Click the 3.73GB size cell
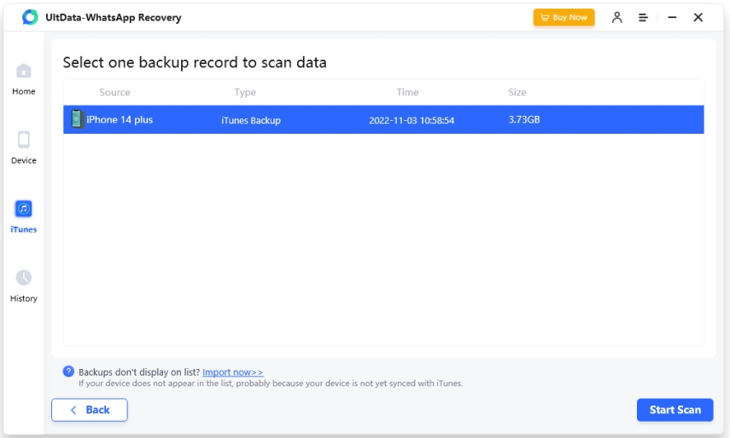The image size is (730, 438). [523, 119]
